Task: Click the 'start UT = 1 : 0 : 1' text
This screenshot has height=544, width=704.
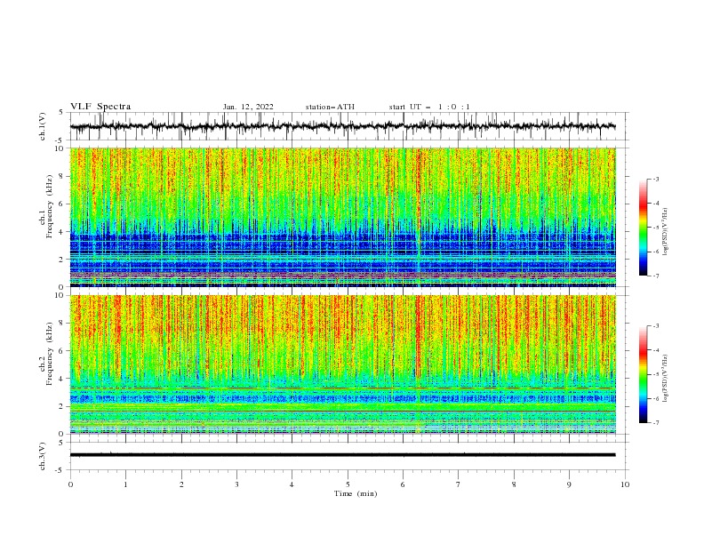Action: 429,107
